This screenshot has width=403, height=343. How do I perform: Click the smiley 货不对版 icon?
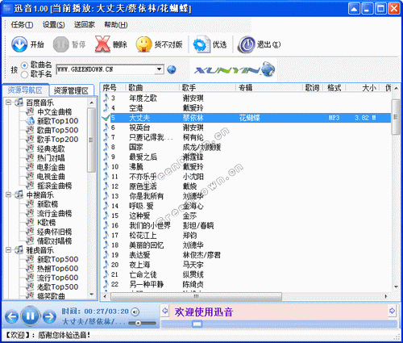(143, 44)
